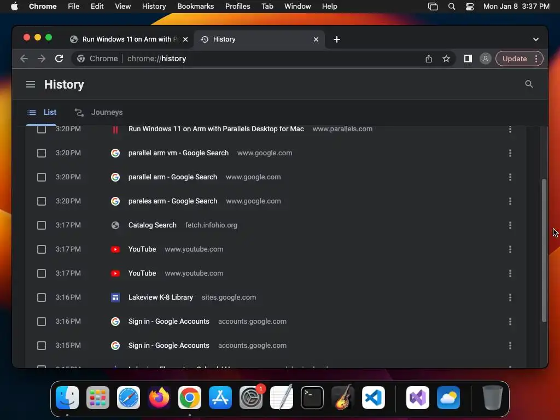Tick the Catalog Search entry checkbox
560x420 pixels.
click(42, 225)
